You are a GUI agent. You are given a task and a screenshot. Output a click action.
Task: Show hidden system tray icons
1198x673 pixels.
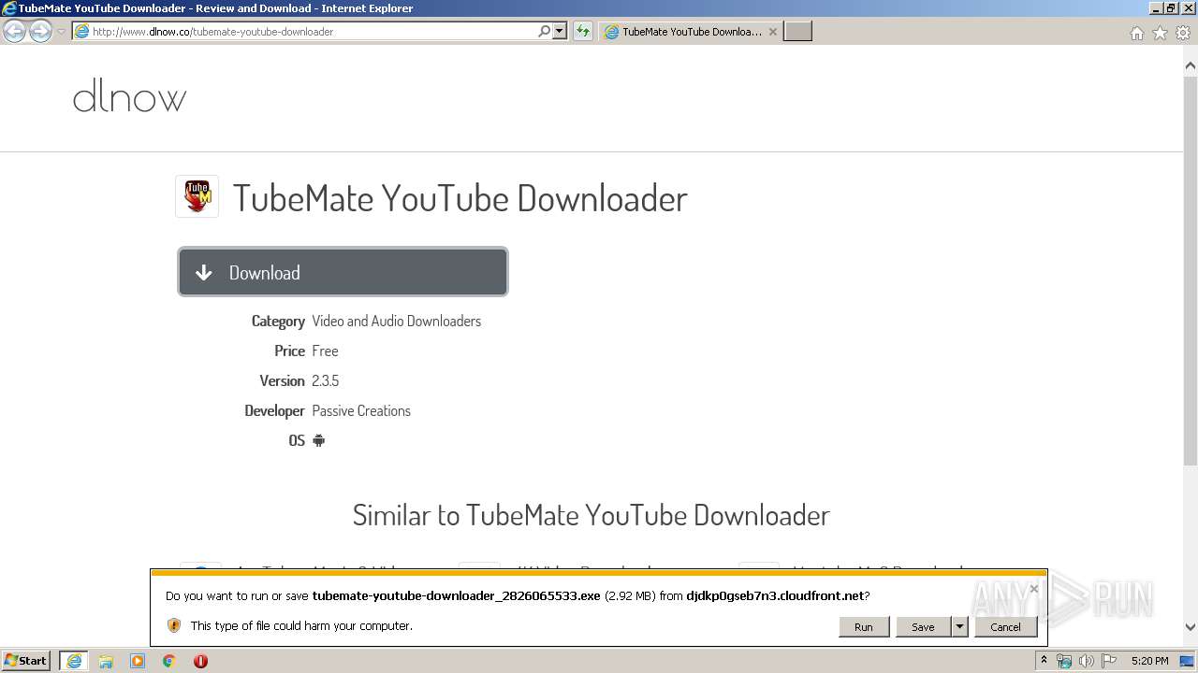(1045, 661)
